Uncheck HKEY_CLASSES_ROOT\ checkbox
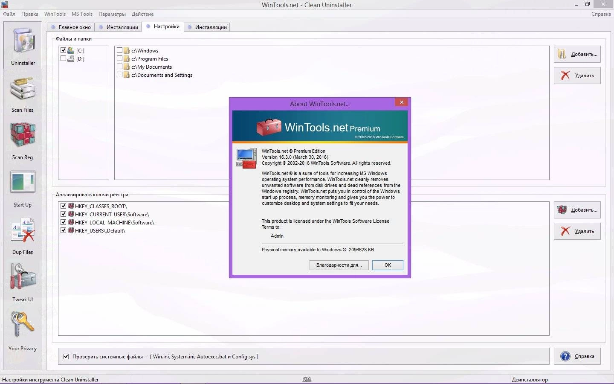614x384 pixels. pos(63,206)
